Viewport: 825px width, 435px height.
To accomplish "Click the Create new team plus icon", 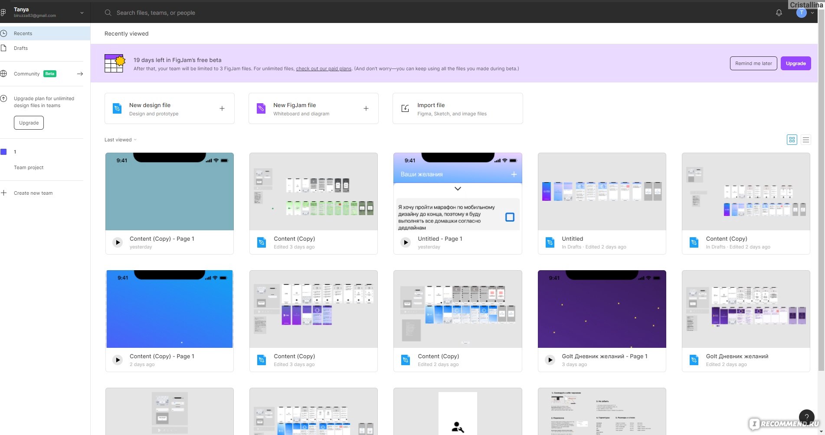I will tap(3, 193).
